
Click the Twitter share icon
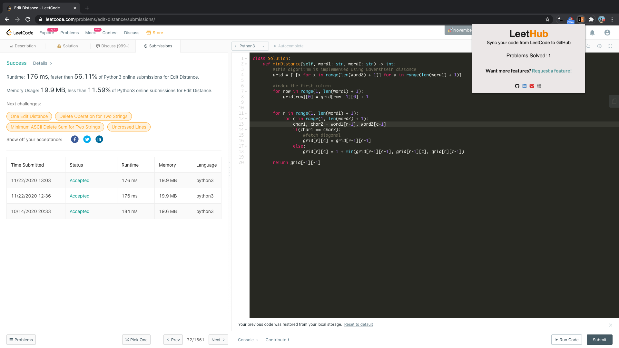point(87,140)
